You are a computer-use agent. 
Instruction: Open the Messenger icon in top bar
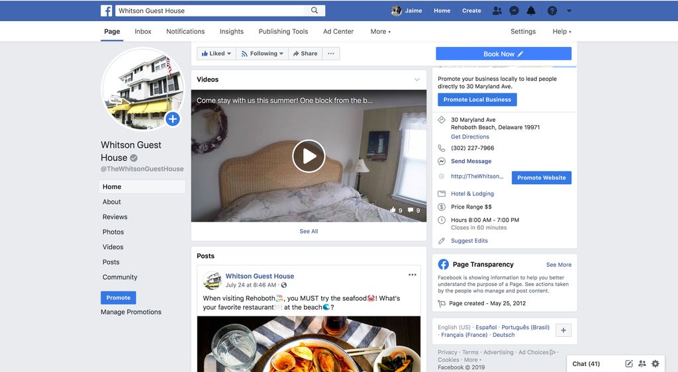pos(514,11)
